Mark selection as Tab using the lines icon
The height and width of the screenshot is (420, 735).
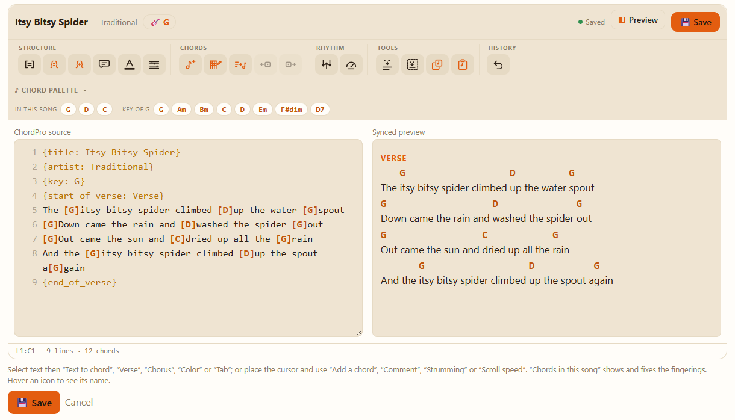tap(154, 64)
